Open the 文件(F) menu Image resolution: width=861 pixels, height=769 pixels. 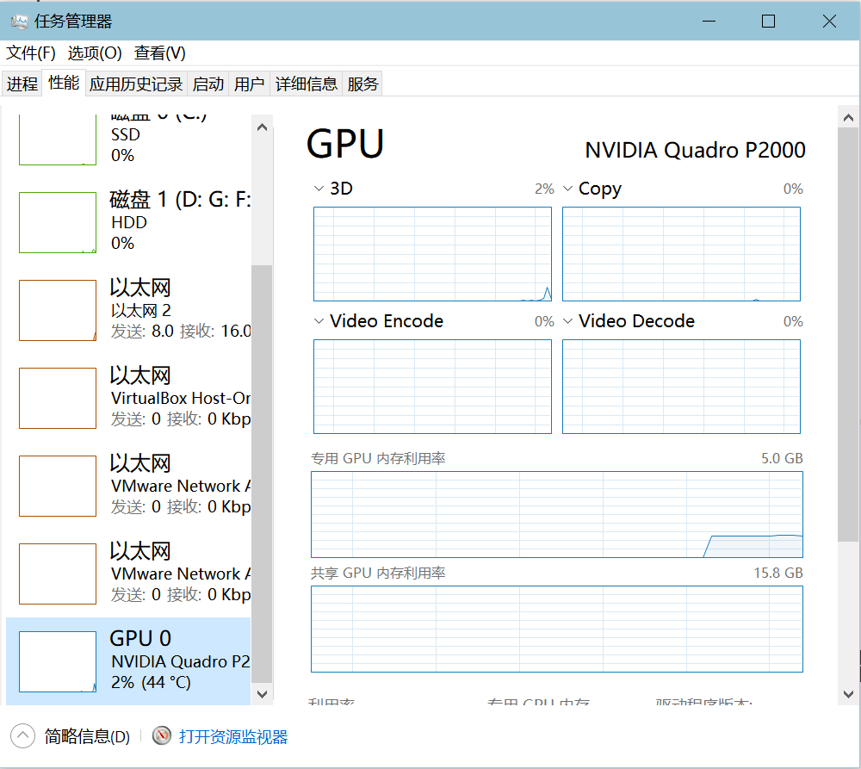(x=31, y=53)
